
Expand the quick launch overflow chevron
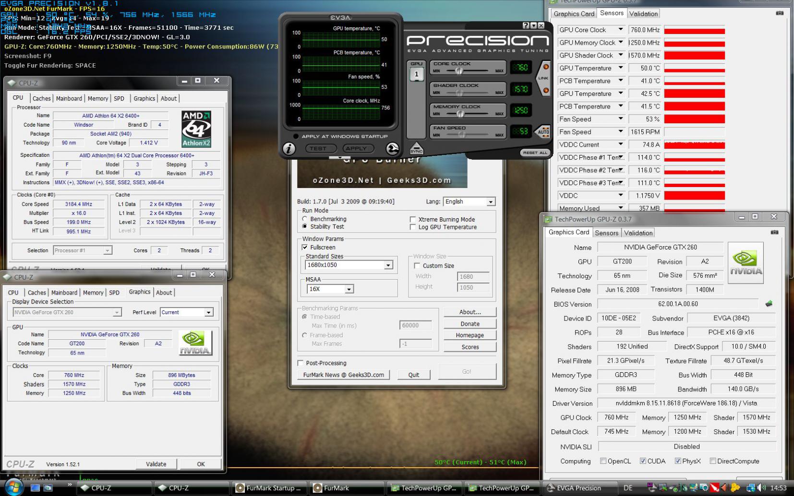click(70, 485)
